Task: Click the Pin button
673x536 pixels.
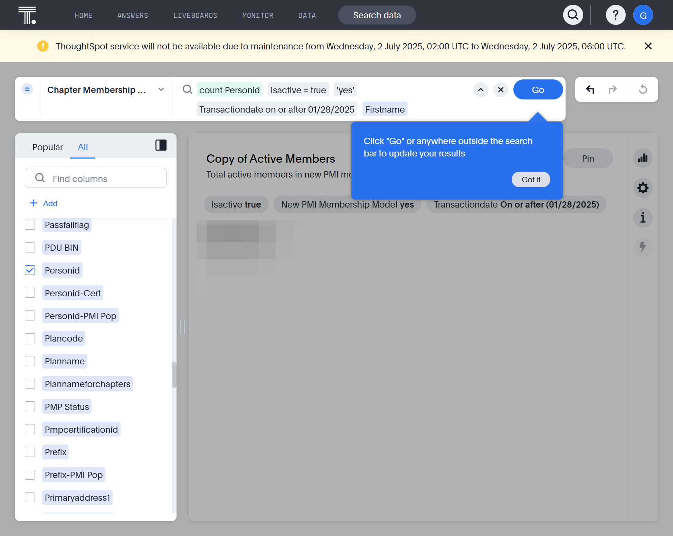Action: (588, 159)
